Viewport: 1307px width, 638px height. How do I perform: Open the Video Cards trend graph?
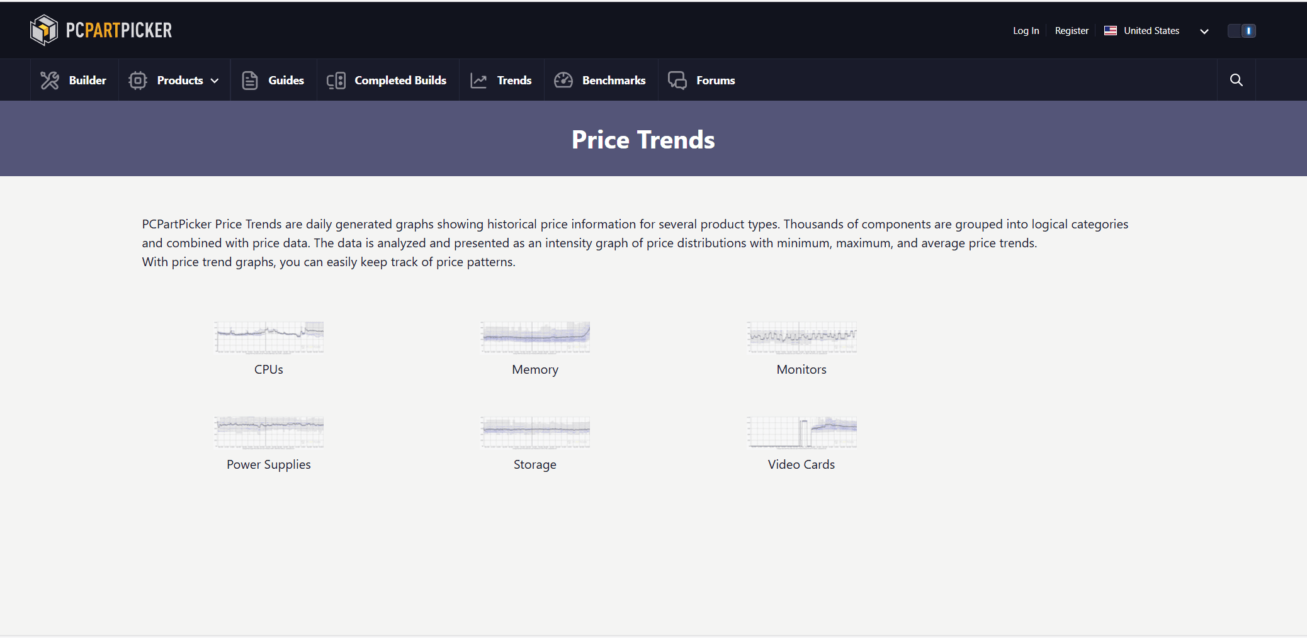tap(801, 432)
